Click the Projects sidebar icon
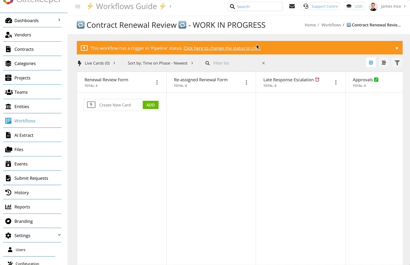 8,78
